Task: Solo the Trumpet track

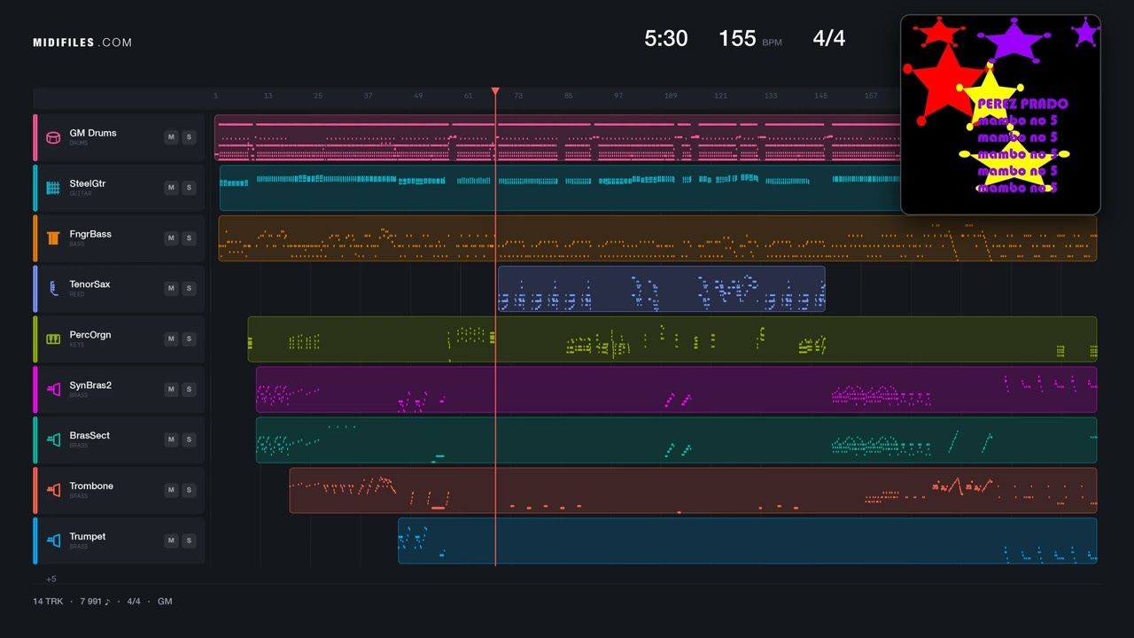Action: tap(188, 541)
